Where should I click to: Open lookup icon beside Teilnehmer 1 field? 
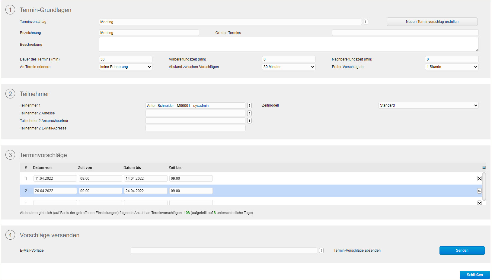point(249,105)
